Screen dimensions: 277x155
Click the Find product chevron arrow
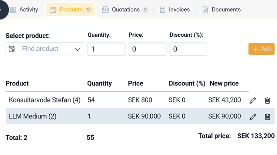77,49
